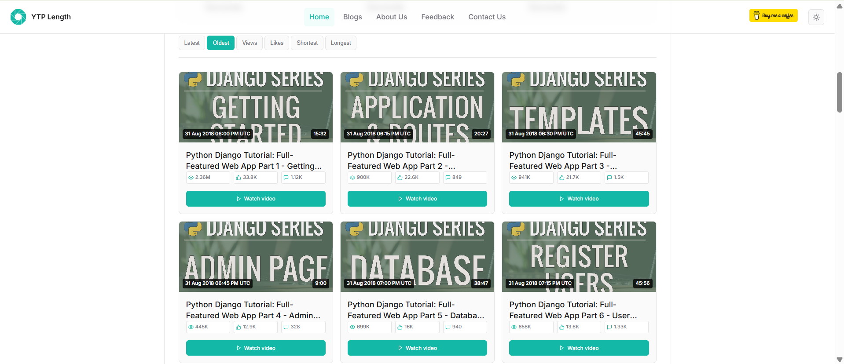844x364 pixels.
Task: Sort videos by Longest duration
Action: 341,43
